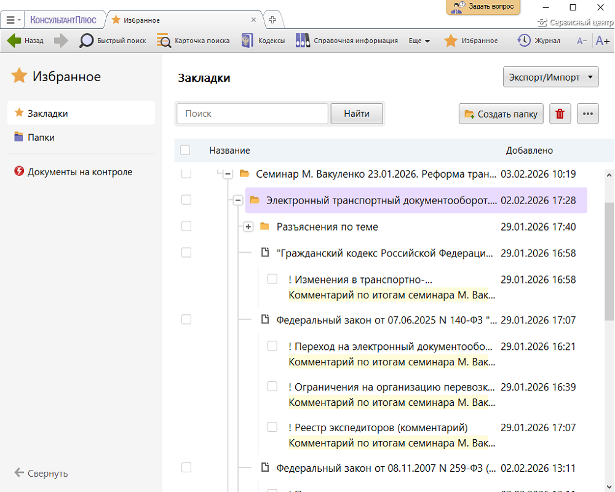Open the Экспорт/Импорт dropdown
Viewport: 615px width, 492px height.
[x=550, y=77]
